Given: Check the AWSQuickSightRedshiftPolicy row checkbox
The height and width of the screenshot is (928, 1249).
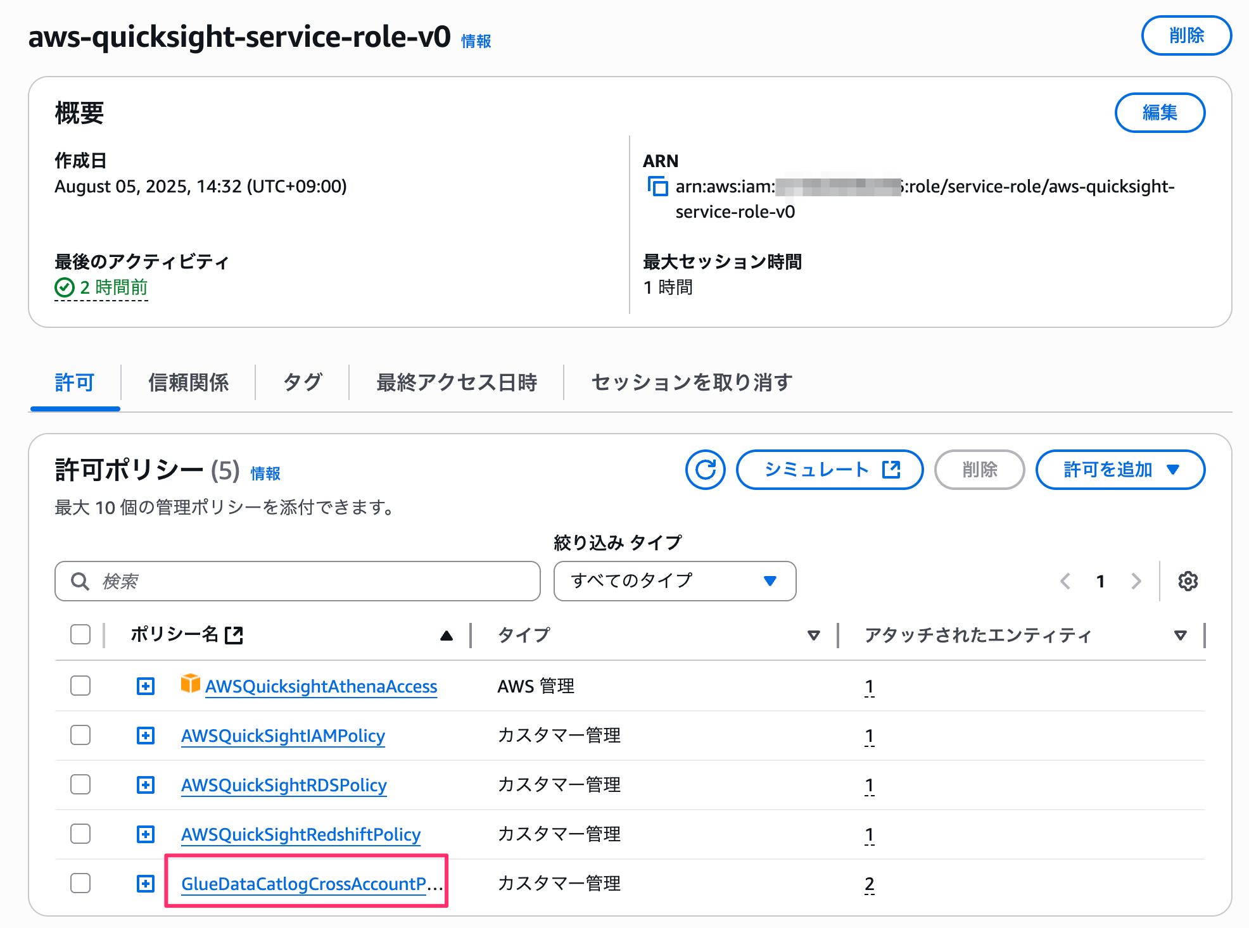Looking at the screenshot, I should (x=80, y=834).
